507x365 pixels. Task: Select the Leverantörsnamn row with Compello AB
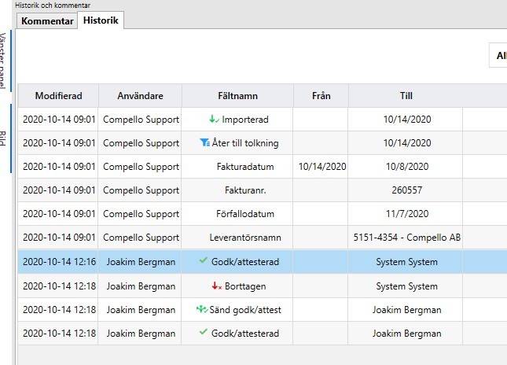tap(406, 238)
